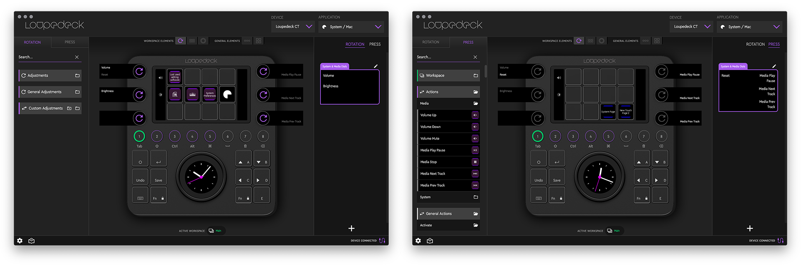Select the Volume Mute action icon
801x267 pixels.
tap(475, 139)
